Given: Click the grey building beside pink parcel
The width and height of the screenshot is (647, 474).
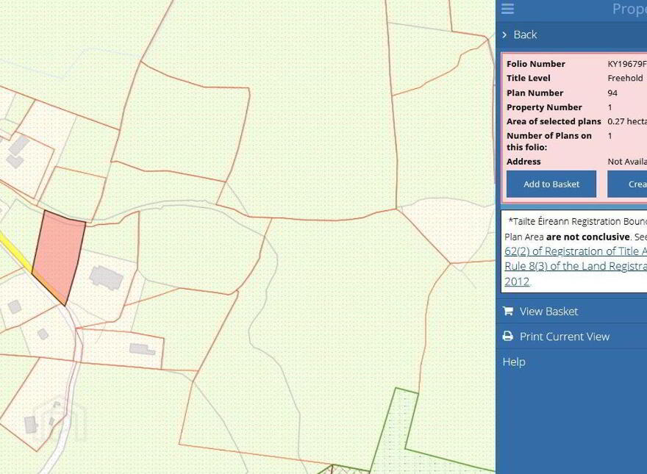Looking at the screenshot, I should point(106,277).
